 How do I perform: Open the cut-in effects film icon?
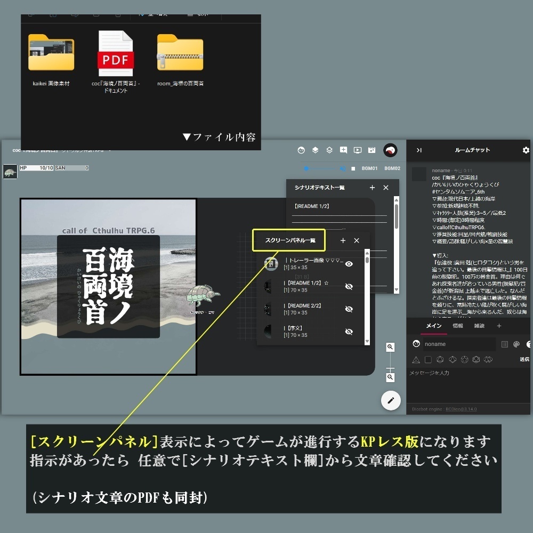click(372, 150)
